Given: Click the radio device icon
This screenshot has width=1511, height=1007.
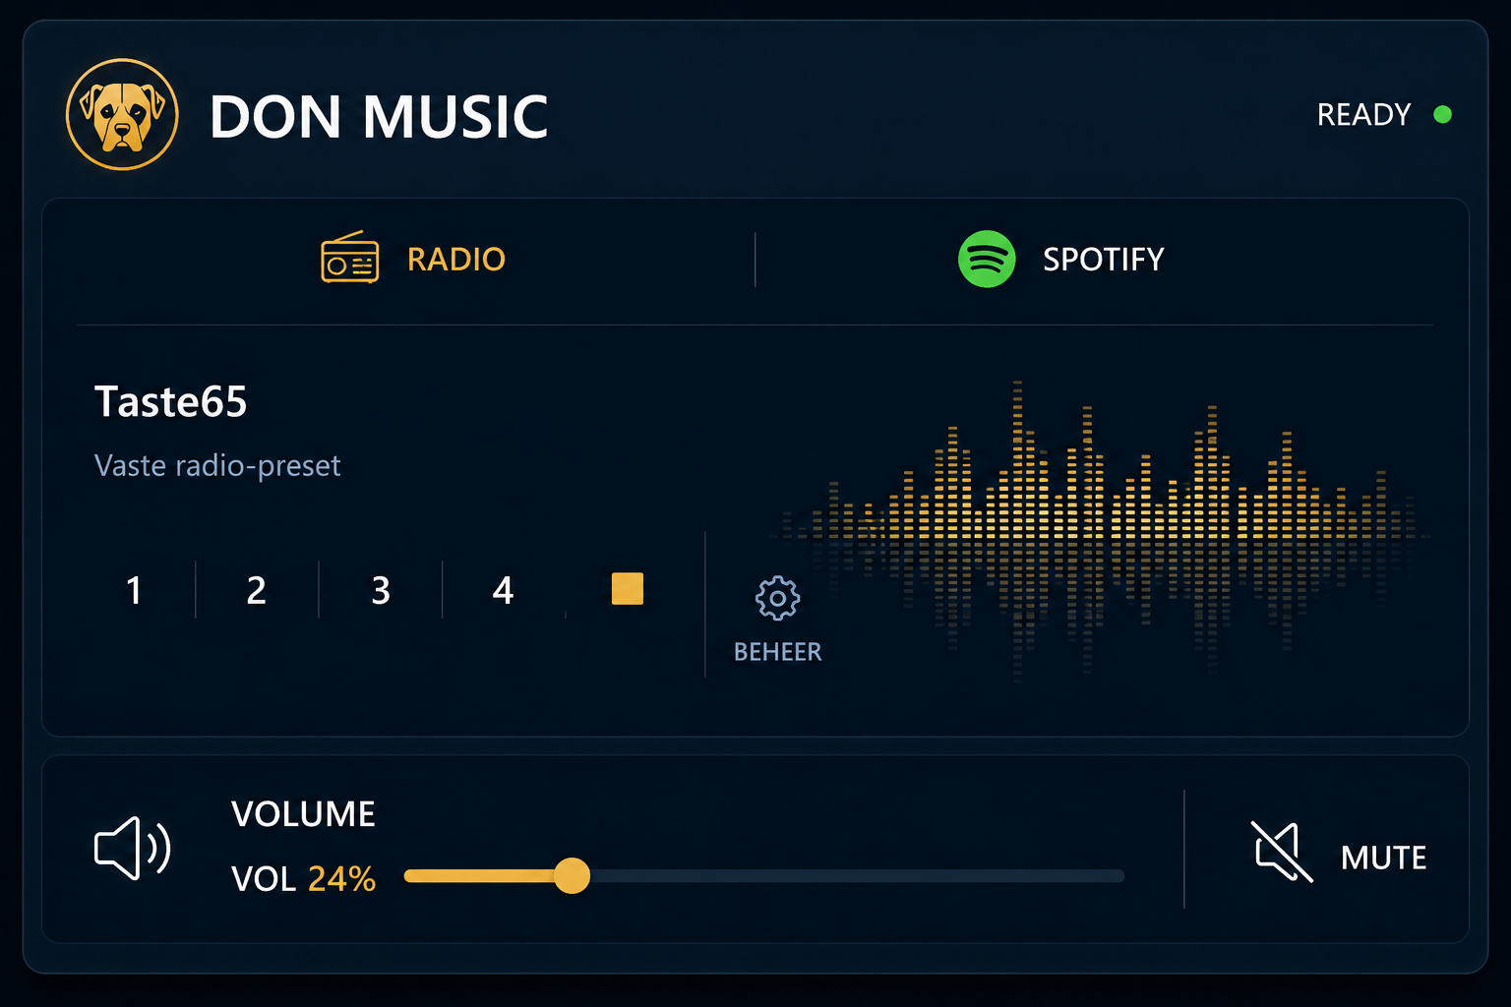Looking at the screenshot, I should [350, 259].
